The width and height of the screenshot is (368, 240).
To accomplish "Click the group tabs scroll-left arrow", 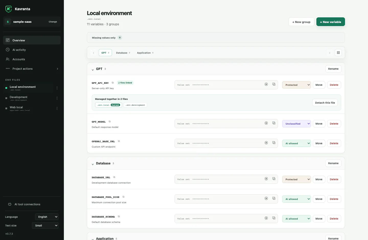I will click(94, 53).
